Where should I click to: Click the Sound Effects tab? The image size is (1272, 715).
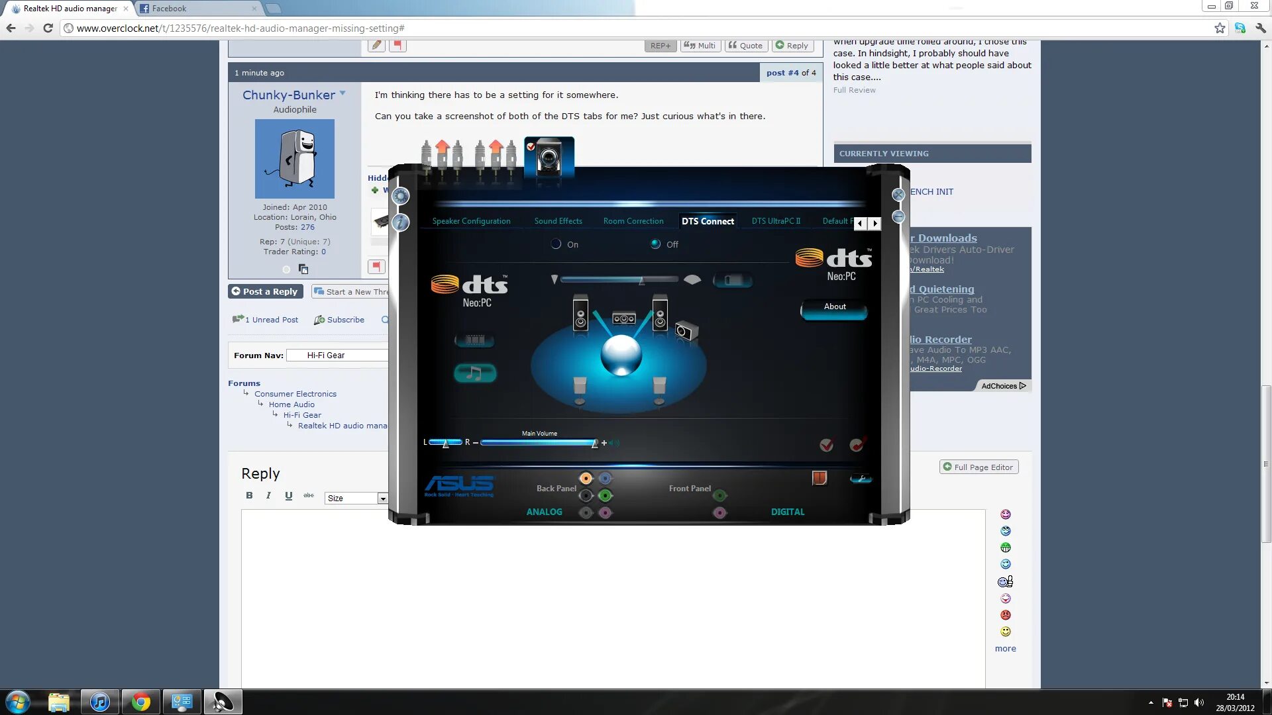point(557,221)
